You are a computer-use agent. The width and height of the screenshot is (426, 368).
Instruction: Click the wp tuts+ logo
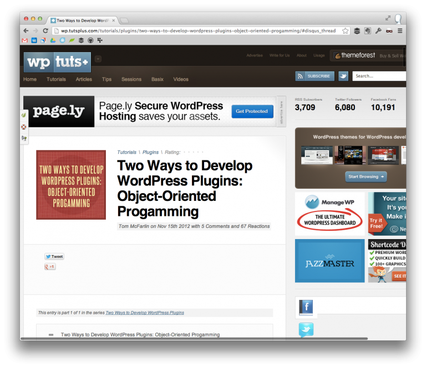coord(57,62)
